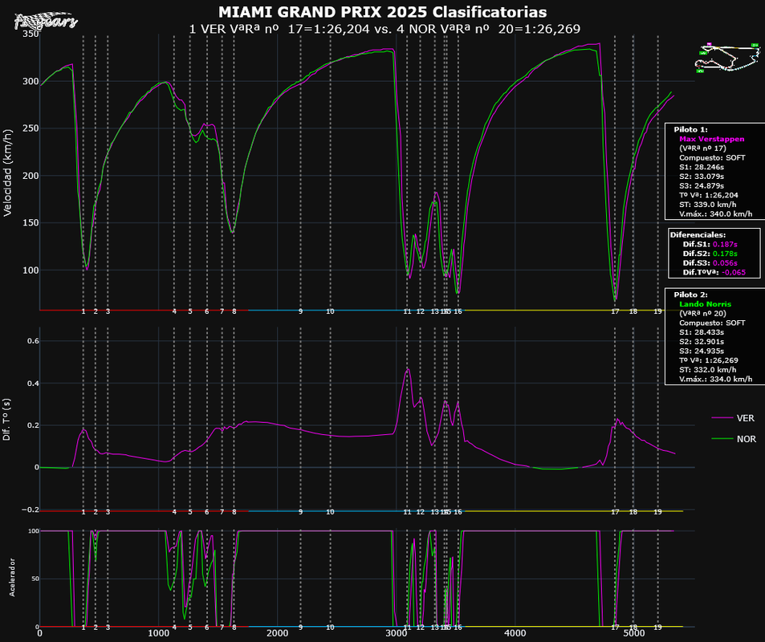Screen dimensions: 765x642
Task: Select 'Dif.S2: 0.178s' differential
Action: (x=710, y=254)
